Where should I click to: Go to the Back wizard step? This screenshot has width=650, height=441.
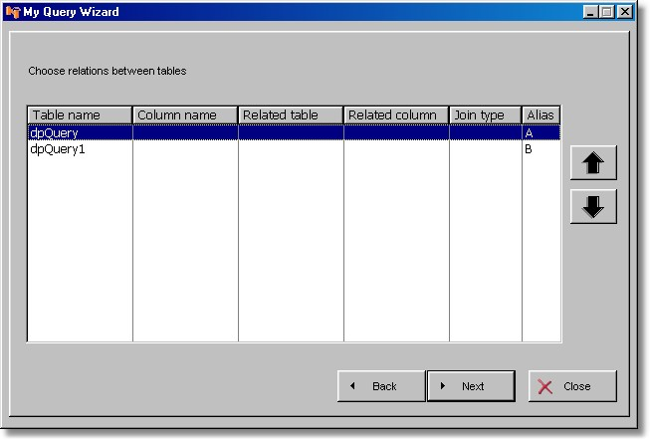[381, 386]
